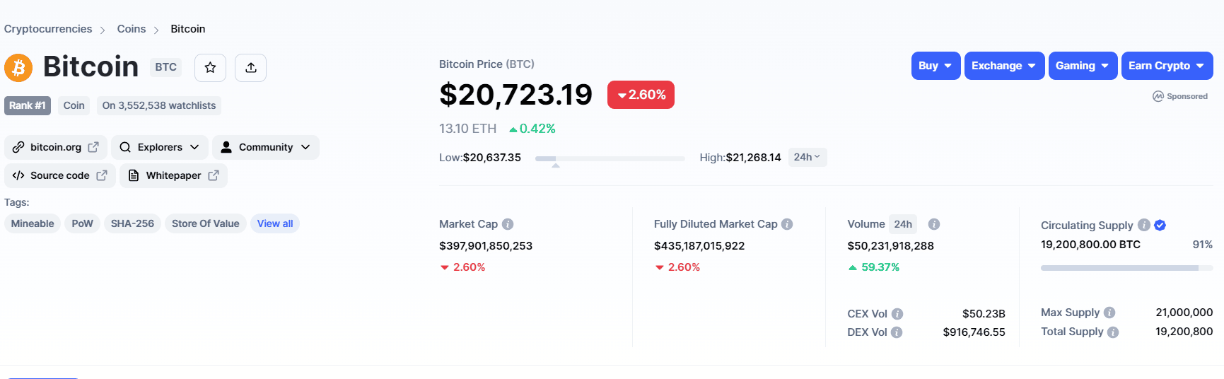Click the CEX Vol info icon
Viewport: 1224px width, 379px height.
pos(897,314)
